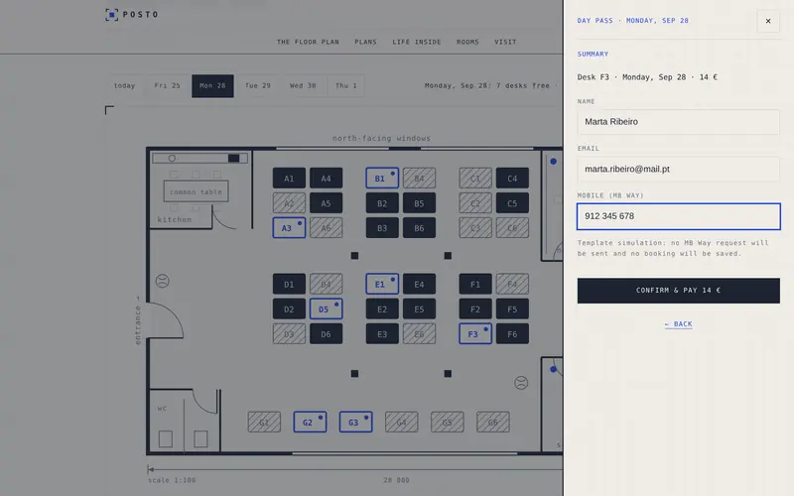Select desk D2 on floor plan
The image size is (794, 496).
(x=289, y=309)
